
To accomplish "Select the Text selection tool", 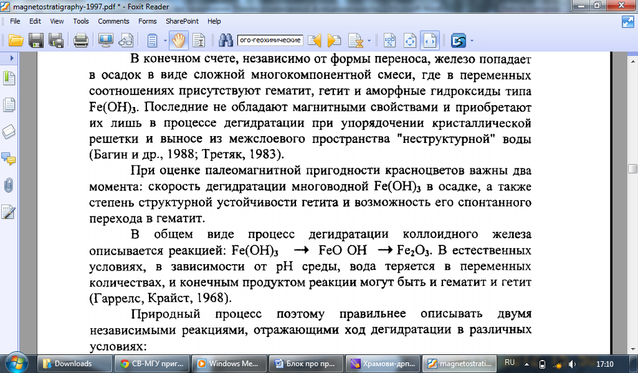I will tap(199, 40).
